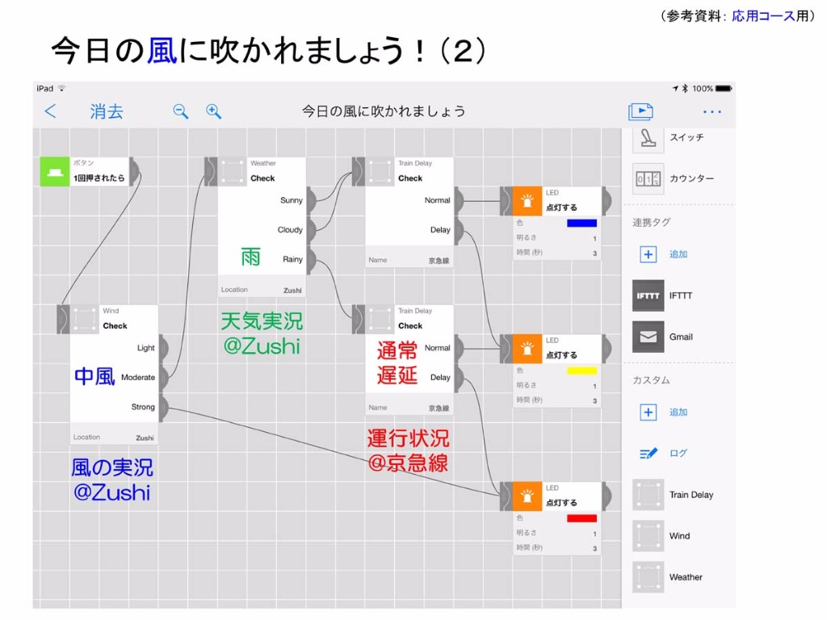Click the red LED's 点灯する label
Image resolution: width=827 pixels, height=620 pixels.
tap(561, 503)
